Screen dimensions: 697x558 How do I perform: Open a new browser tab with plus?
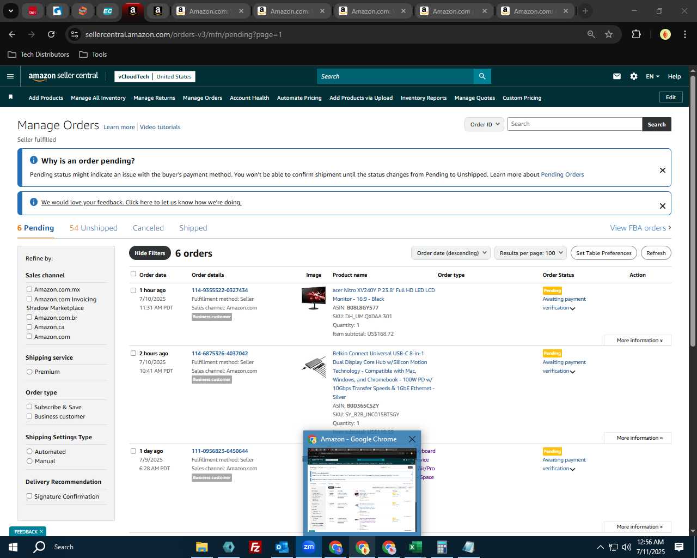pyautogui.click(x=585, y=11)
